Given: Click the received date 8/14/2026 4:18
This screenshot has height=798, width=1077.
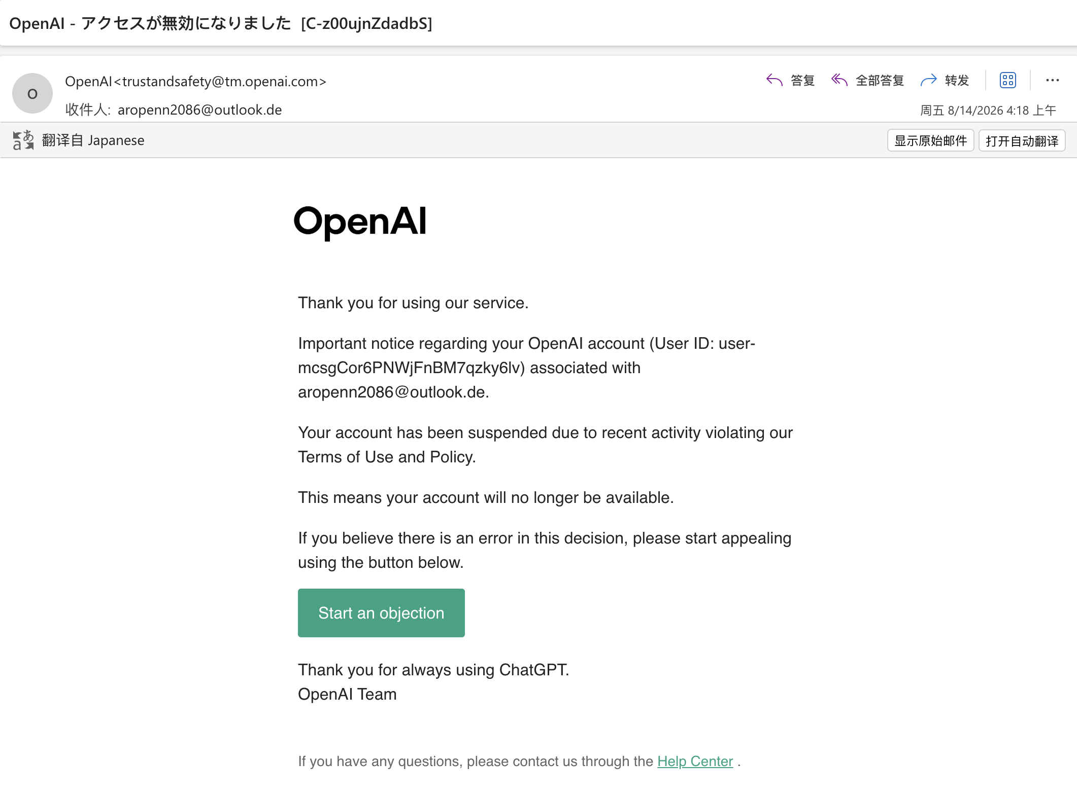Looking at the screenshot, I should (988, 110).
